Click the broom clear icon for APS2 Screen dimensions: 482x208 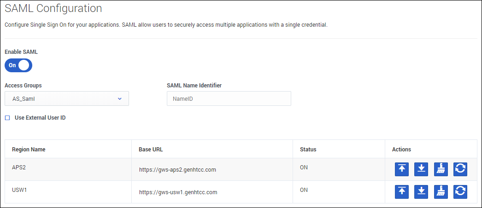click(x=441, y=169)
